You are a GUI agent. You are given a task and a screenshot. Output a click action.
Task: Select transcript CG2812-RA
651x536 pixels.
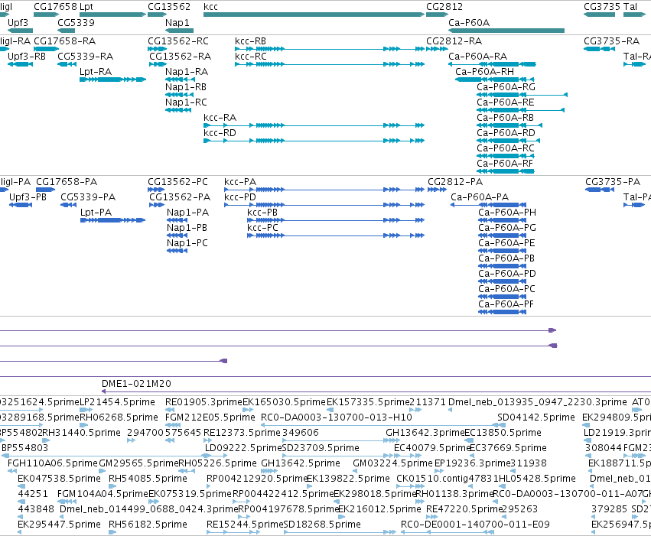[454, 41]
